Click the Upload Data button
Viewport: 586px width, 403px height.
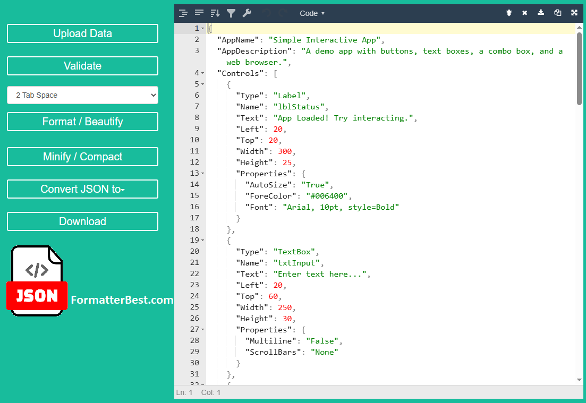(x=82, y=33)
